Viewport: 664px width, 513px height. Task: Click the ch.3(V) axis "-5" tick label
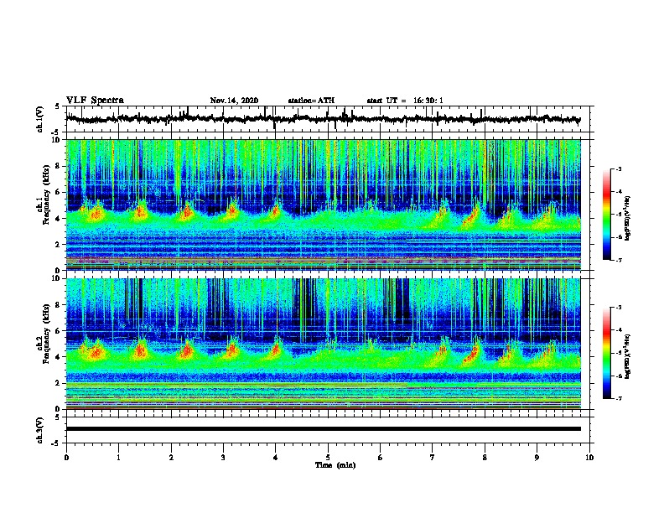coord(56,443)
